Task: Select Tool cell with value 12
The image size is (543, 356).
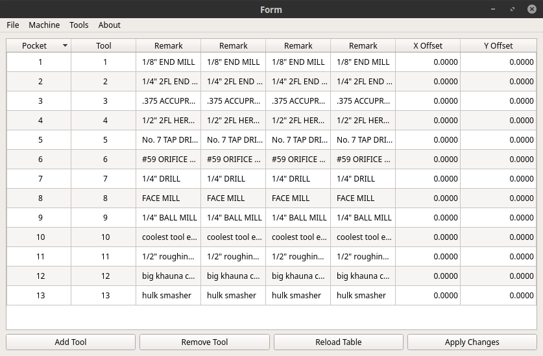Action: pyautogui.click(x=104, y=276)
